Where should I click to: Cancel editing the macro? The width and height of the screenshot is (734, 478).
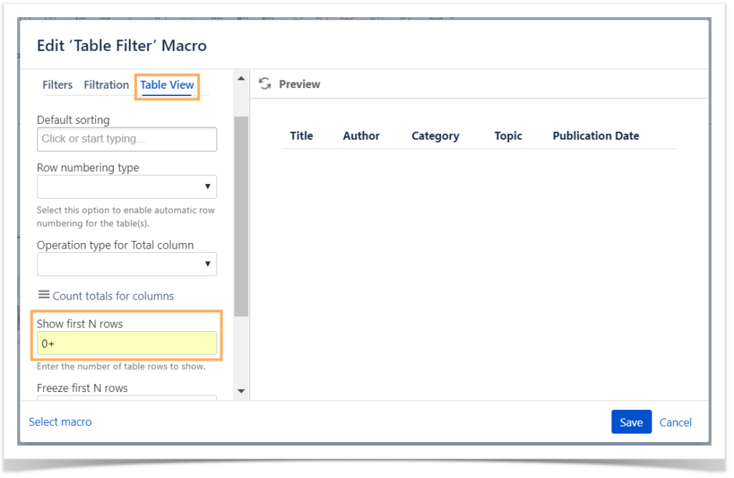point(675,421)
